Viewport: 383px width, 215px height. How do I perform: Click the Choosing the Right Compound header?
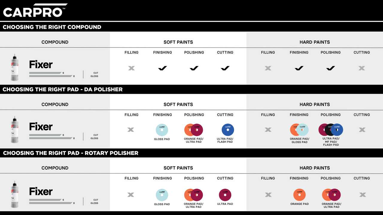(x=52, y=27)
